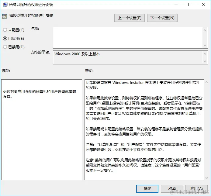The height and width of the screenshot is (196, 211).
Task: Click the note starting '注意: 熟练的用户'
Action: click(x=144, y=165)
